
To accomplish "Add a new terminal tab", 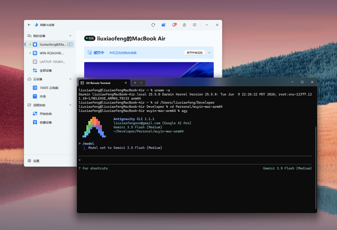I will coord(135,83).
